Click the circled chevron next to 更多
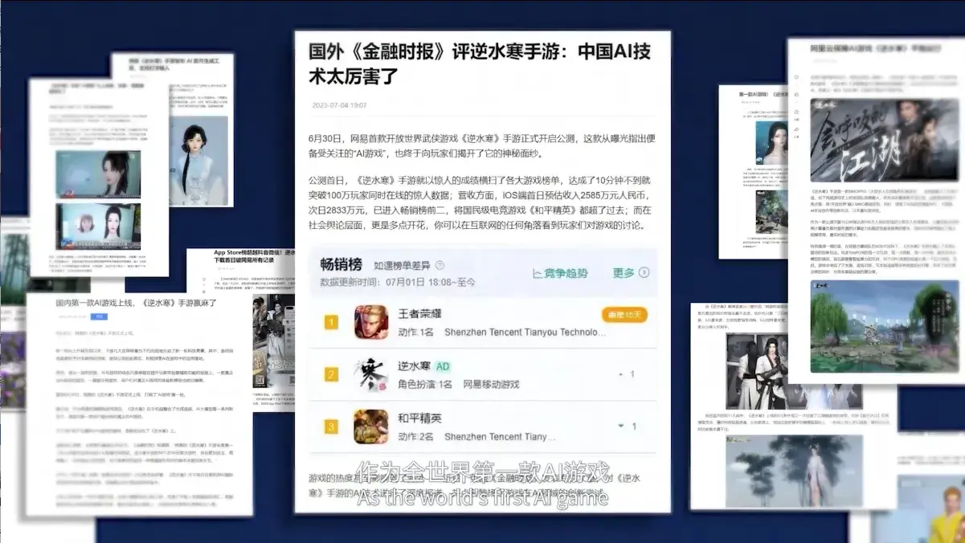 tap(644, 273)
